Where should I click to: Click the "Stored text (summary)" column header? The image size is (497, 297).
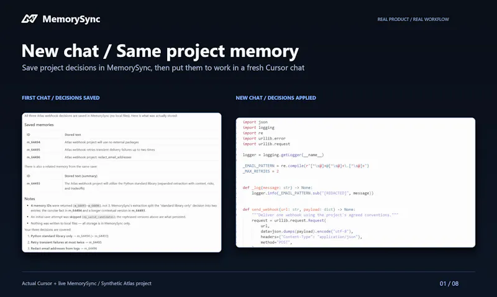81,176
